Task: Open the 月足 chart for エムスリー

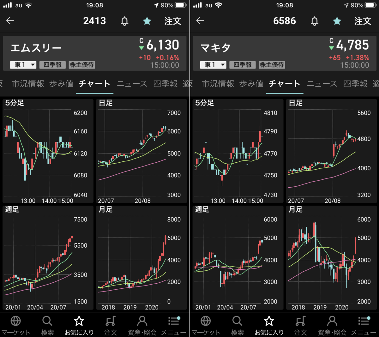Action: [x=141, y=258]
